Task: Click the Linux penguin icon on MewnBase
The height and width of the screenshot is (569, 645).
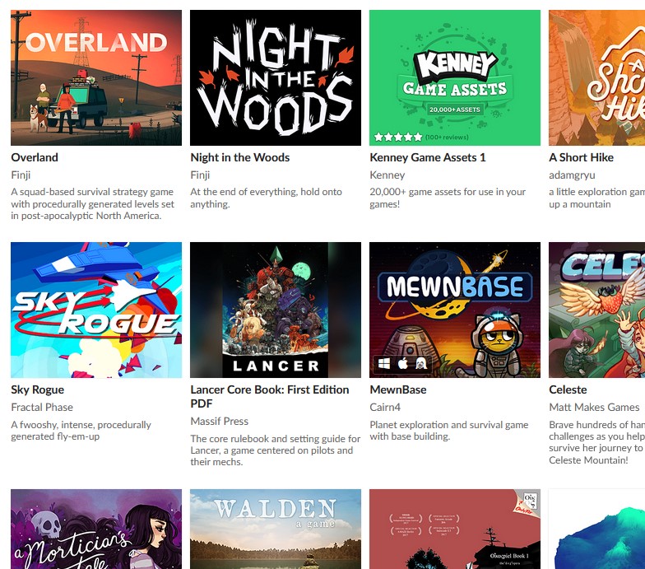Action: click(x=421, y=363)
